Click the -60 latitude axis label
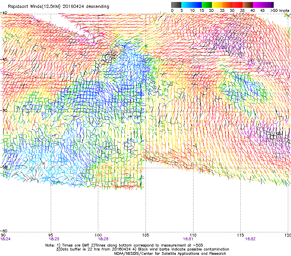 coord(4,231)
